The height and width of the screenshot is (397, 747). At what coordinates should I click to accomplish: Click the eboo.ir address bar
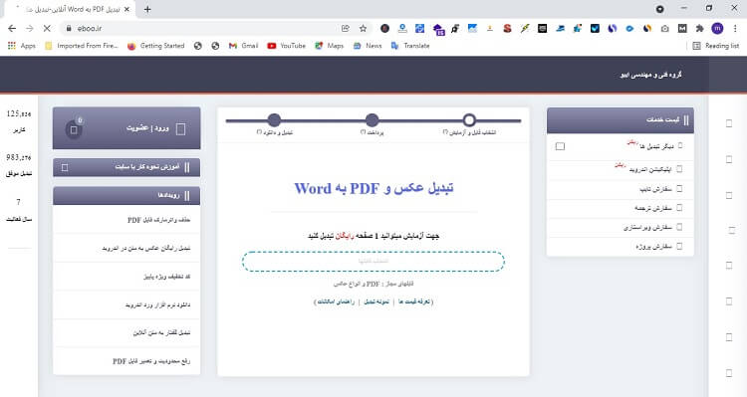(200, 29)
